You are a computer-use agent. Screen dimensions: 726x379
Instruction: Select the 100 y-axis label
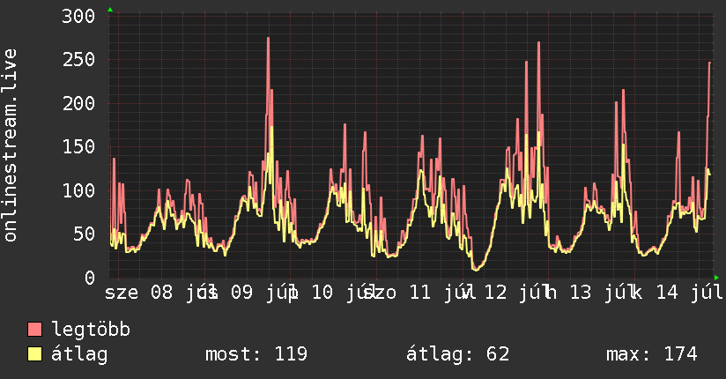78,190
